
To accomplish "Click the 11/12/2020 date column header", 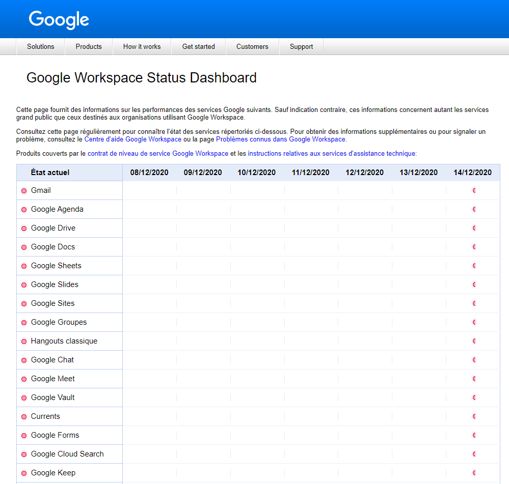I will click(311, 173).
